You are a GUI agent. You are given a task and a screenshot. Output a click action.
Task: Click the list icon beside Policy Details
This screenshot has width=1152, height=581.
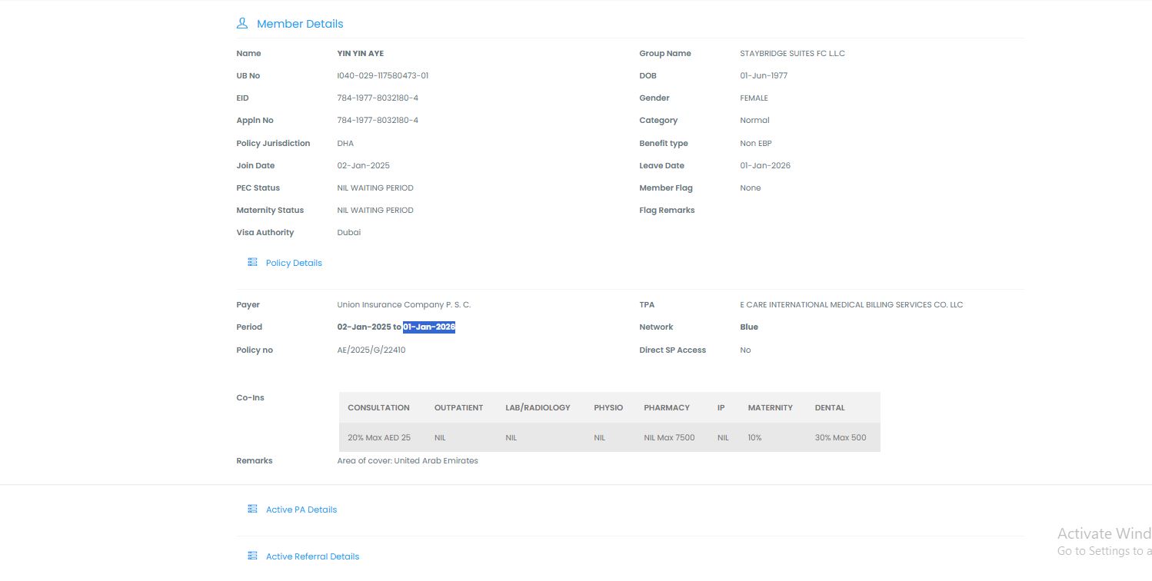(252, 262)
